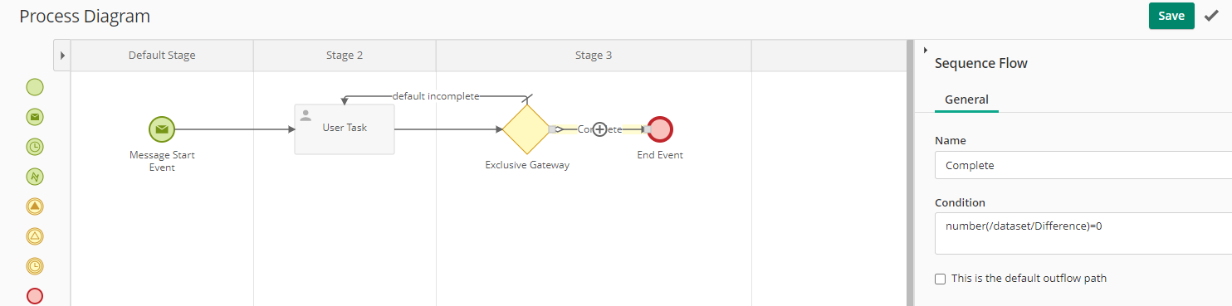Select the outlined triangle intermediate event palette icon

(35, 236)
